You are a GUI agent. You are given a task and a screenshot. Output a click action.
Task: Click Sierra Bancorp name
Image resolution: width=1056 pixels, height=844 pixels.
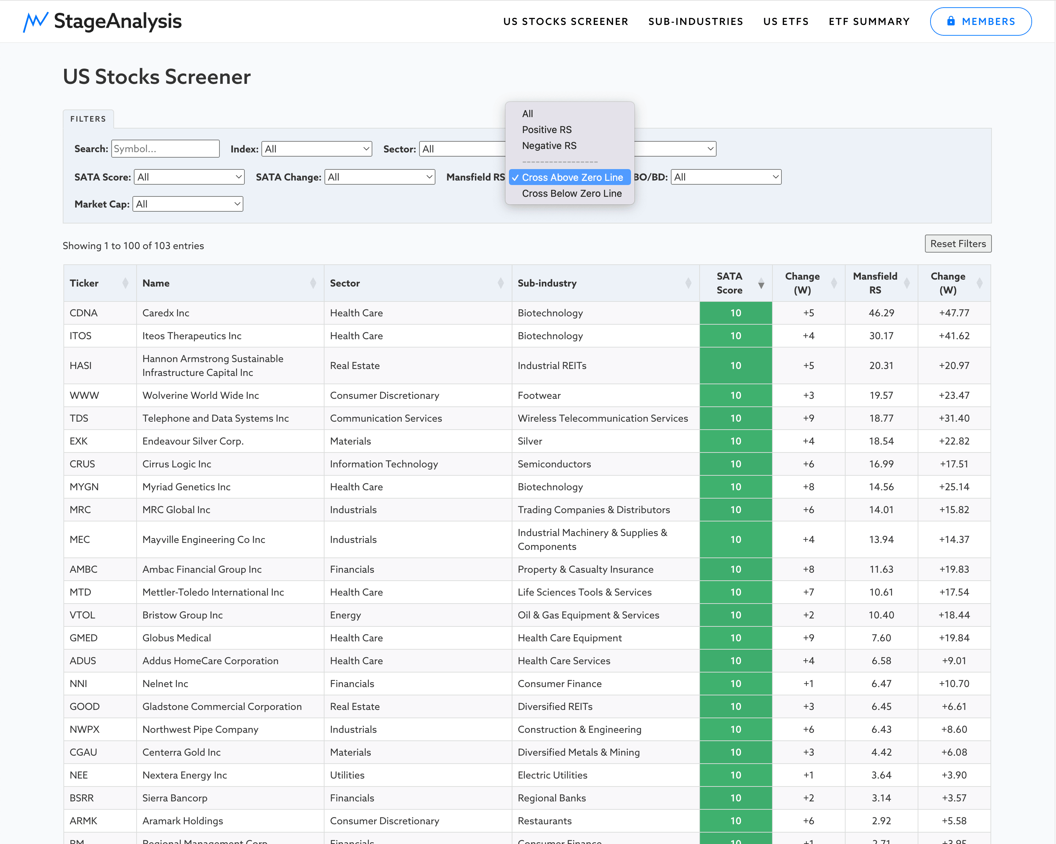pos(175,798)
